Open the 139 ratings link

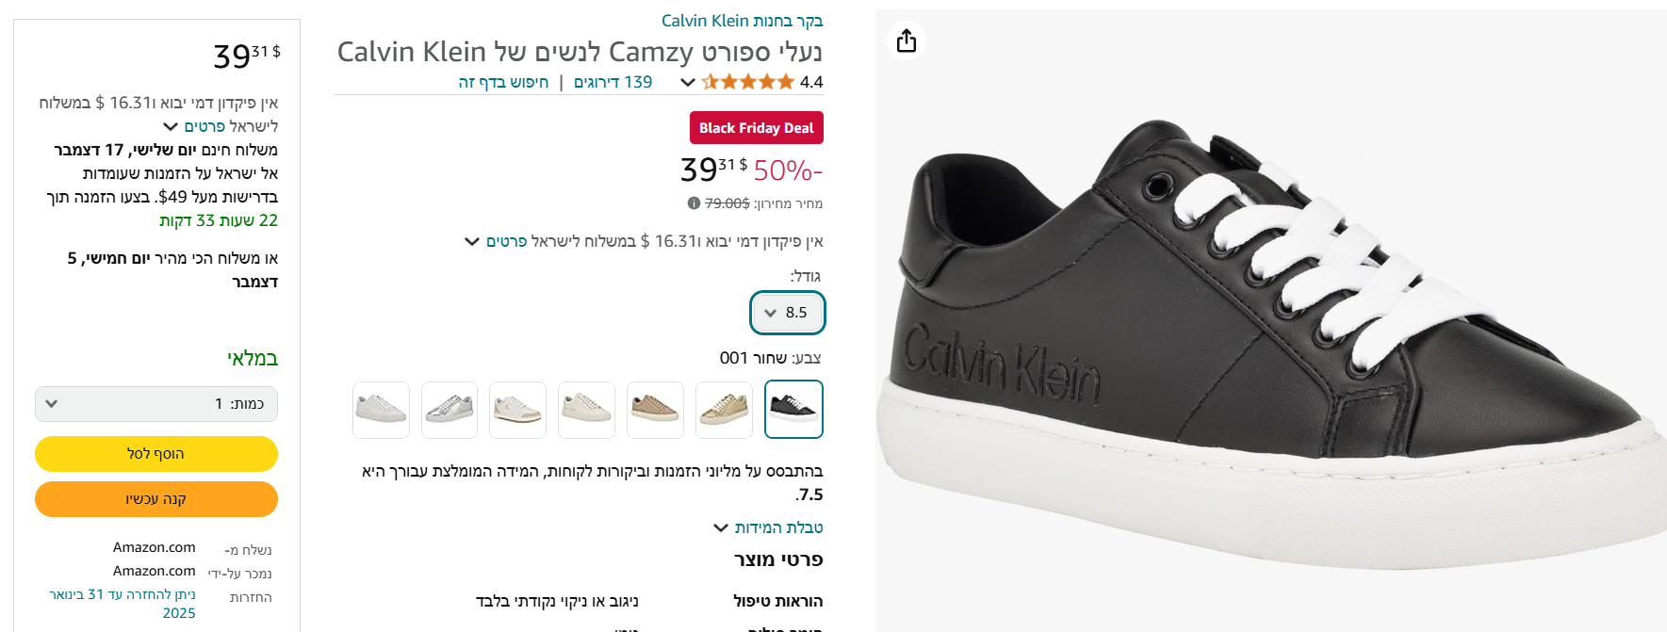click(x=613, y=82)
